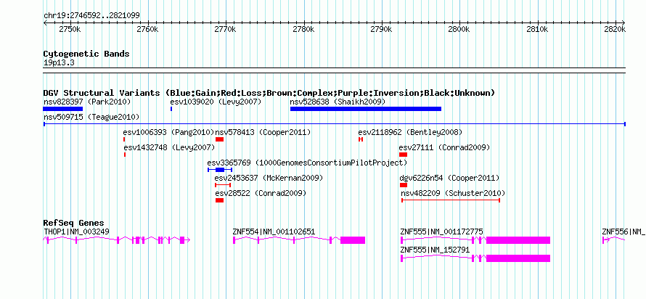
Task: Click the 2760k ruler tick label
Action: [x=147, y=30]
